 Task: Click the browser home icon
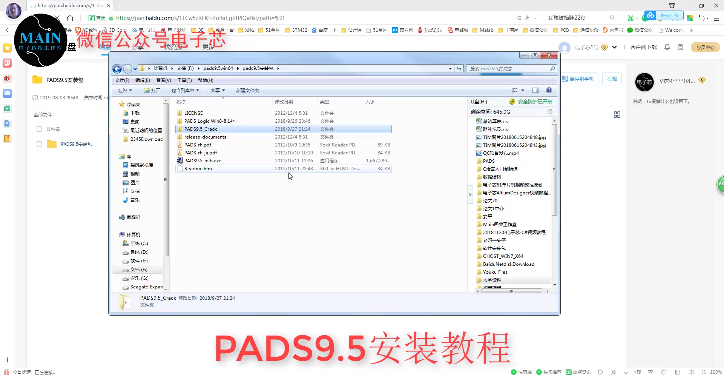pyautogui.click(x=70, y=18)
